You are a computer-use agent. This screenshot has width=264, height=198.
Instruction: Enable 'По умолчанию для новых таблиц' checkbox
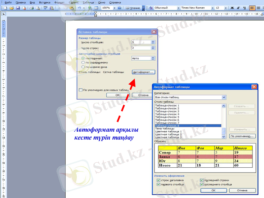[81, 90]
